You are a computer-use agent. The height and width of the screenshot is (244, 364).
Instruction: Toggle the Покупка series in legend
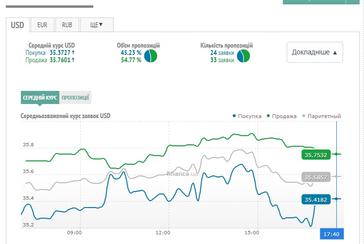click(247, 116)
